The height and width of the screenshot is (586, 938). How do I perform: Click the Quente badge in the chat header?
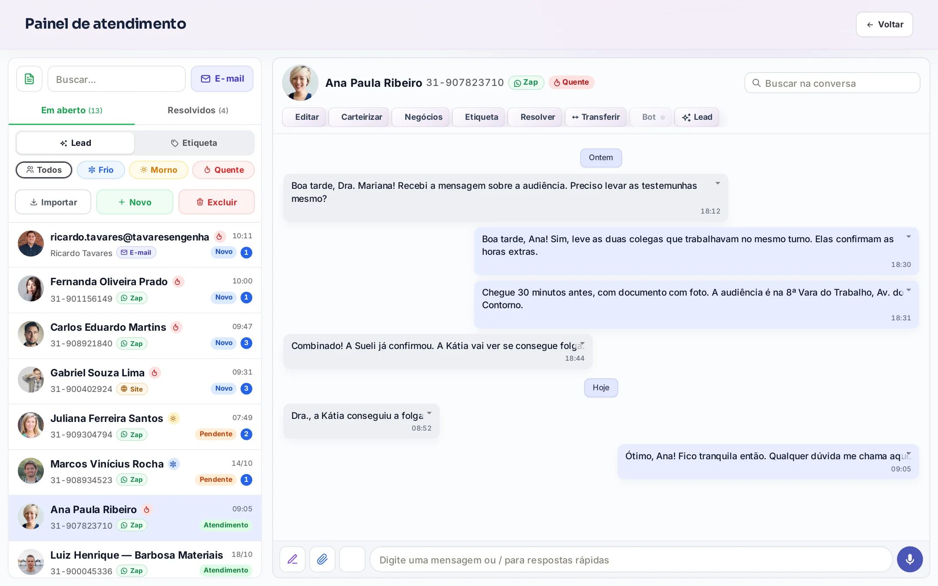point(571,82)
